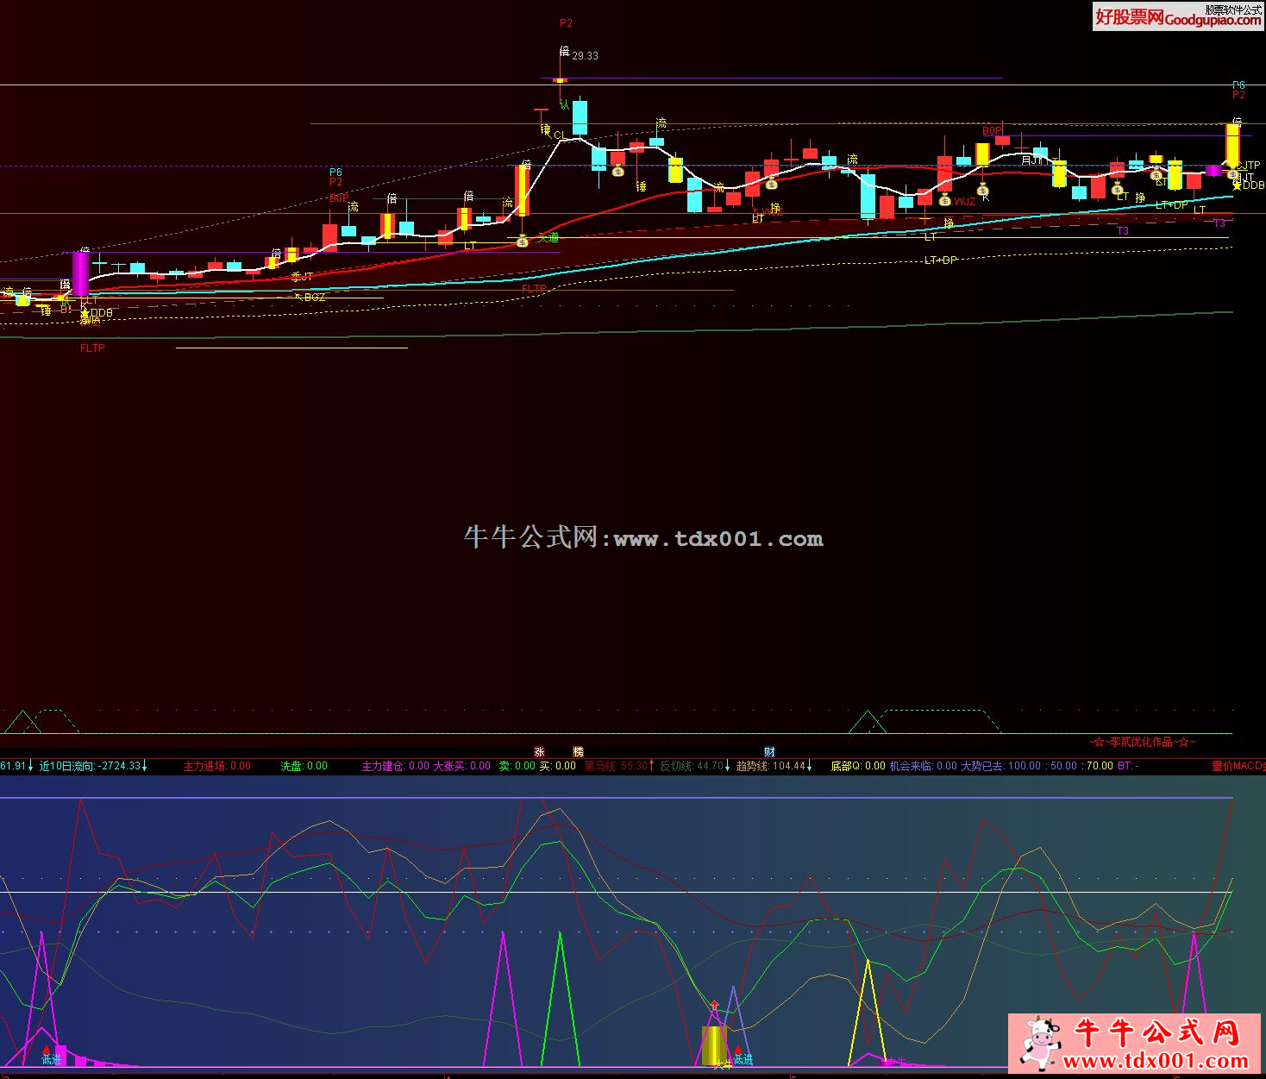Click the 机会来临: 0.00 readout
The width and height of the screenshot is (1266, 1079).
[x=924, y=766]
